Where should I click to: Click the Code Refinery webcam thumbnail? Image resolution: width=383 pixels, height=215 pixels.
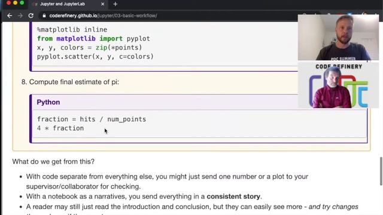(x=338, y=85)
